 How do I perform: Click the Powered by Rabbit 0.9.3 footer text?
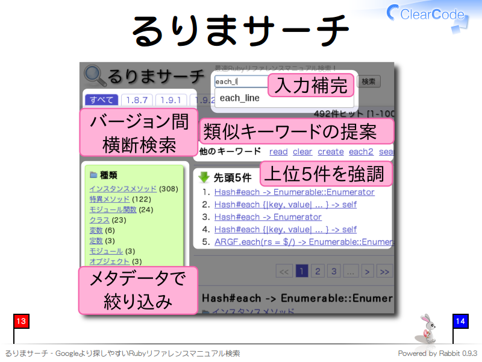[437, 354]
